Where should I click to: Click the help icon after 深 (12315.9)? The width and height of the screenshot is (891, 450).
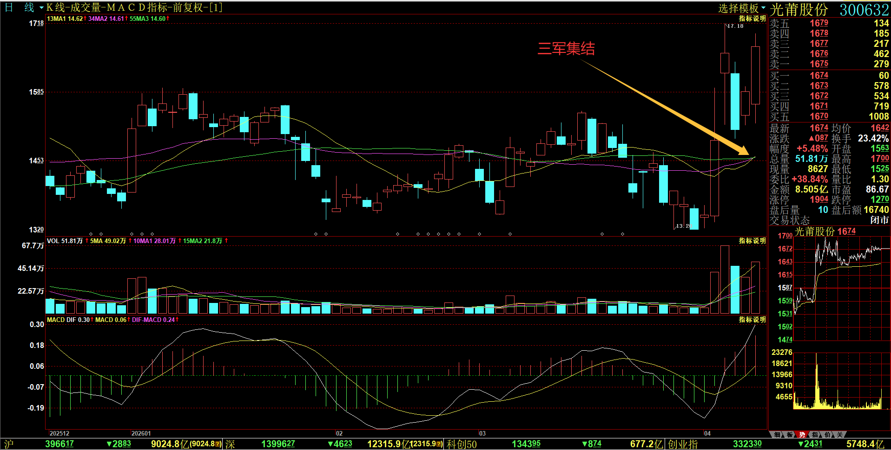[x=440, y=444]
